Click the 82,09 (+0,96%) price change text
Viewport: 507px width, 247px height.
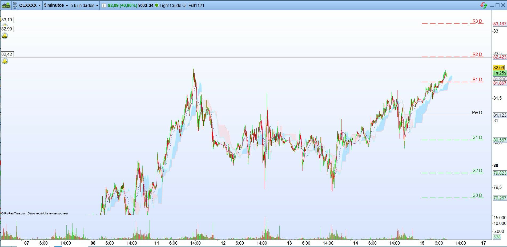123,5
